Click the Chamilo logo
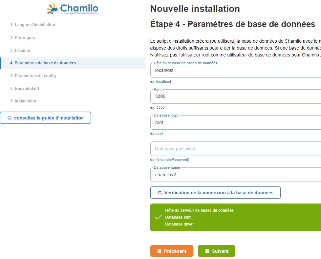 point(73,9)
